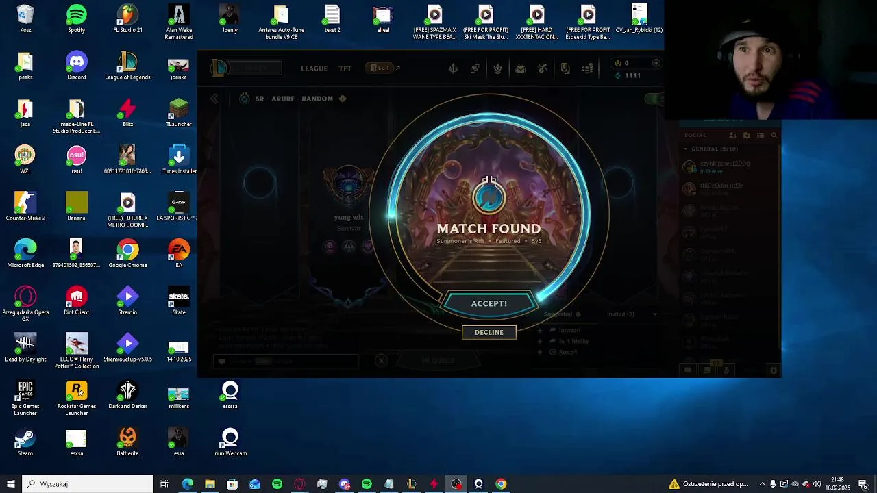
Task: Decline the found match
Action: pos(489,332)
